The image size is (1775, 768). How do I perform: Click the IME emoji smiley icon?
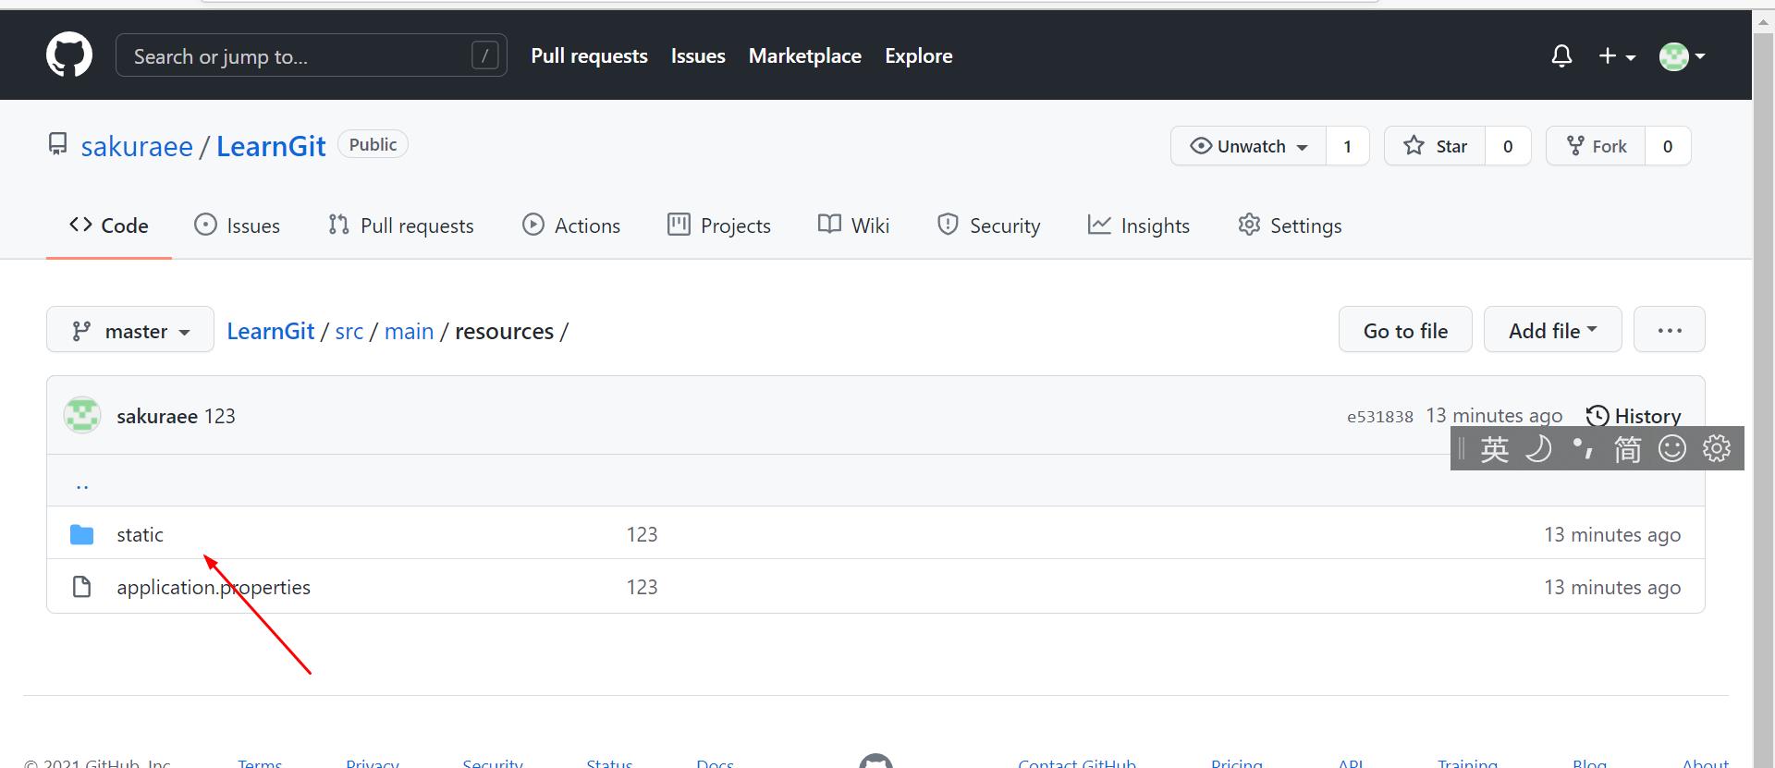[1671, 449]
